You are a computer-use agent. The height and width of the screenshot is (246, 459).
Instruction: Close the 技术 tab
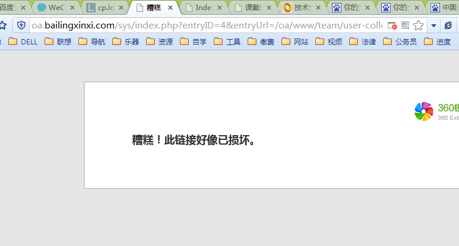click(x=318, y=8)
